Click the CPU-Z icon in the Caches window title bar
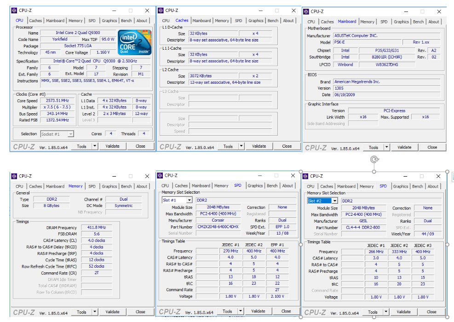The height and width of the screenshot is (322, 454). 161,11
